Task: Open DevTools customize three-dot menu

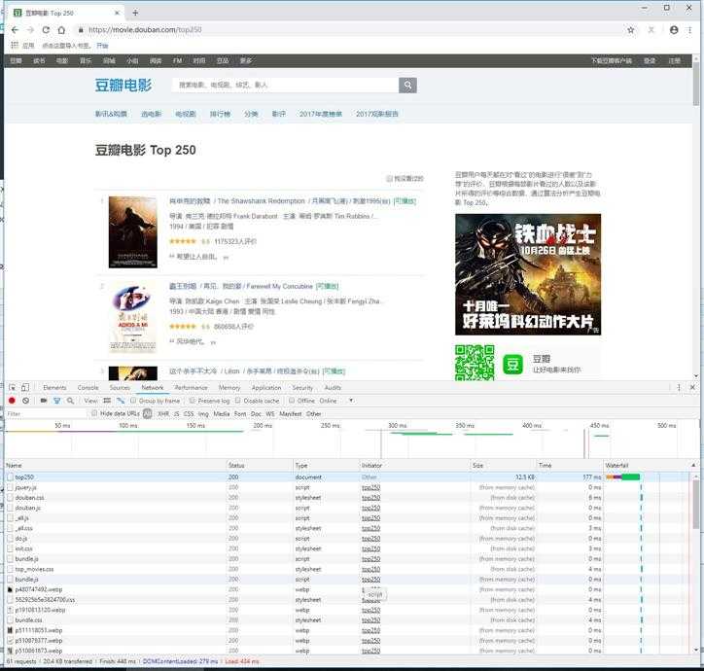Action: 679,387
